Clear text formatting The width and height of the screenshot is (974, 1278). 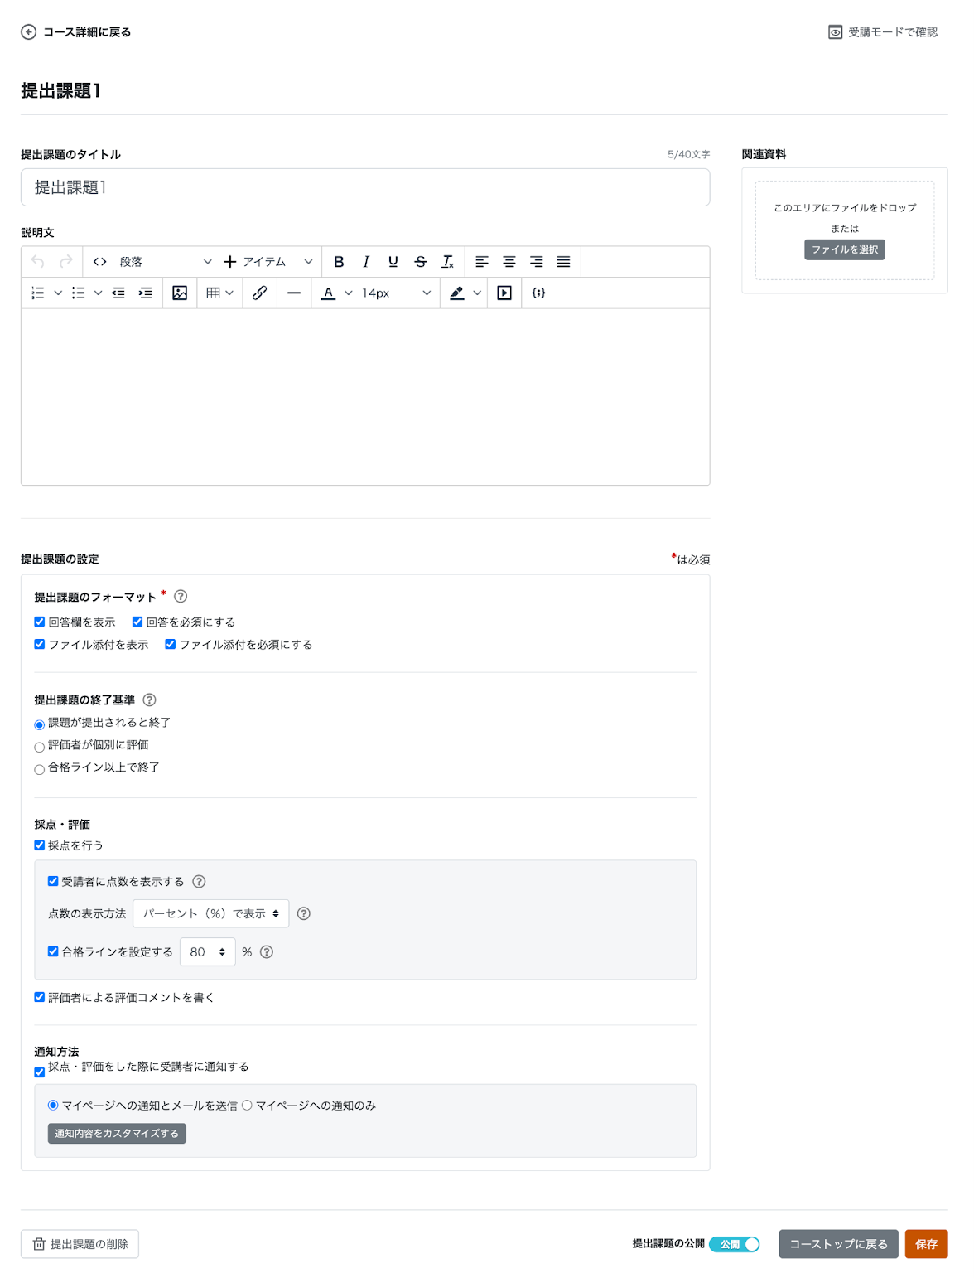[448, 262]
